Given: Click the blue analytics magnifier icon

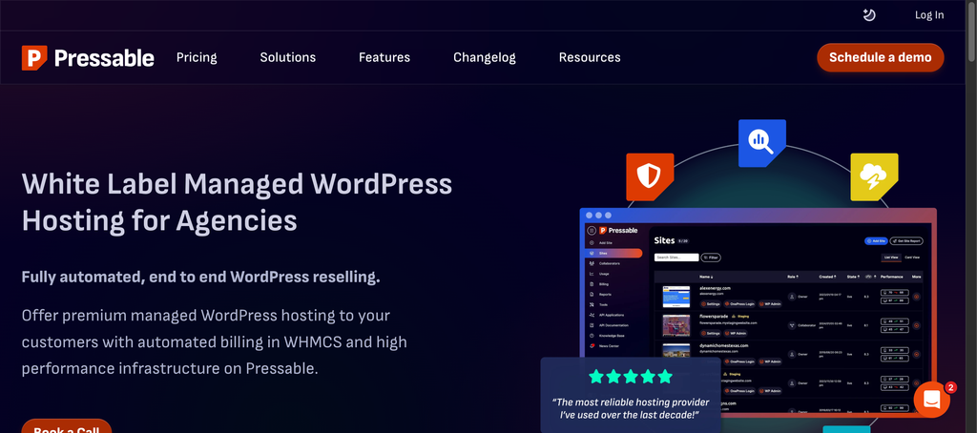Looking at the screenshot, I should click(762, 143).
